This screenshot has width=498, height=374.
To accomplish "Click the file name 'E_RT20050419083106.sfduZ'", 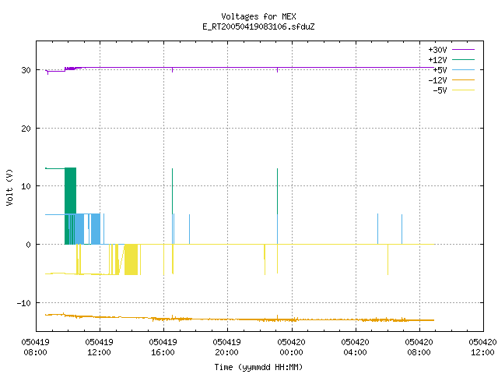I will pyautogui.click(x=258, y=26).
